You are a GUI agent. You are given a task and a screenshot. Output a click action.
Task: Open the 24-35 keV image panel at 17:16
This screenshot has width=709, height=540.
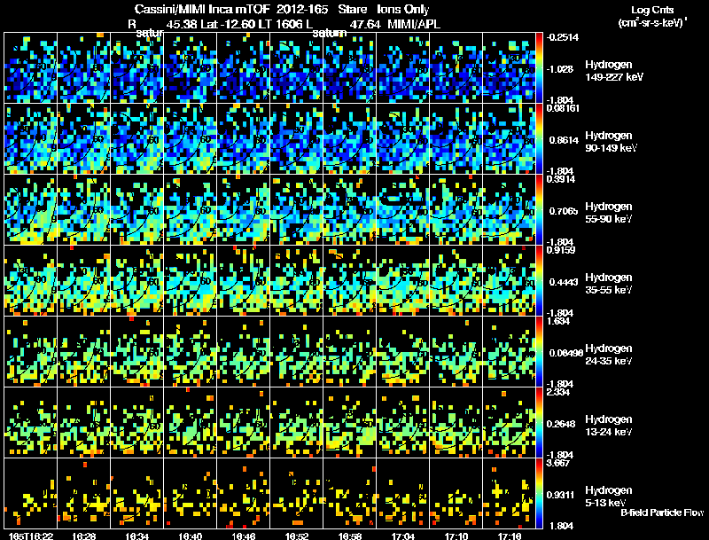click(509, 352)
